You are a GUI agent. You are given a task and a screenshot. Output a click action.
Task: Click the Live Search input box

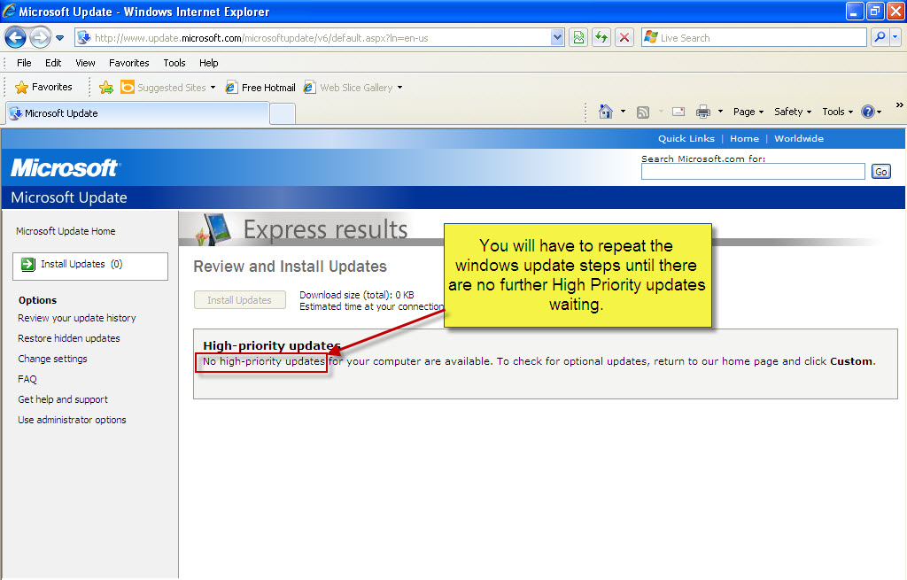(754, 38)
